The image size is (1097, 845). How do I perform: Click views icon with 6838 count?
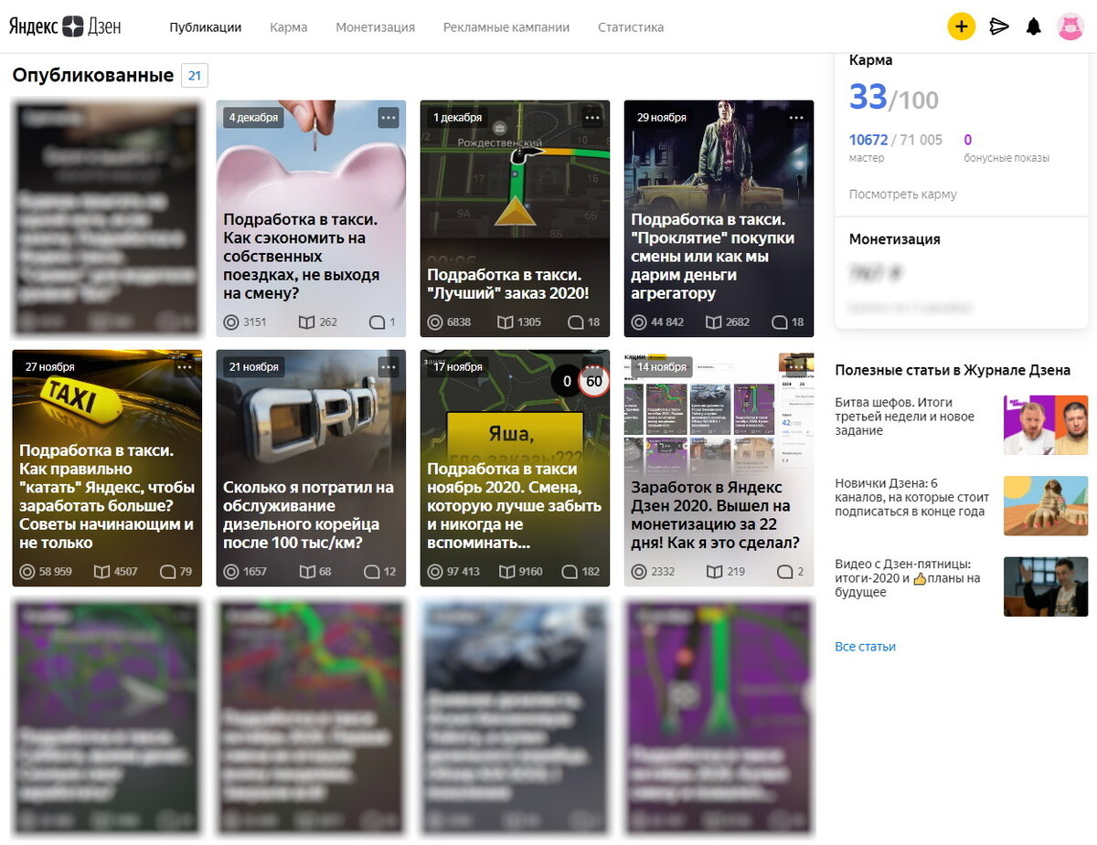point(435,322)
